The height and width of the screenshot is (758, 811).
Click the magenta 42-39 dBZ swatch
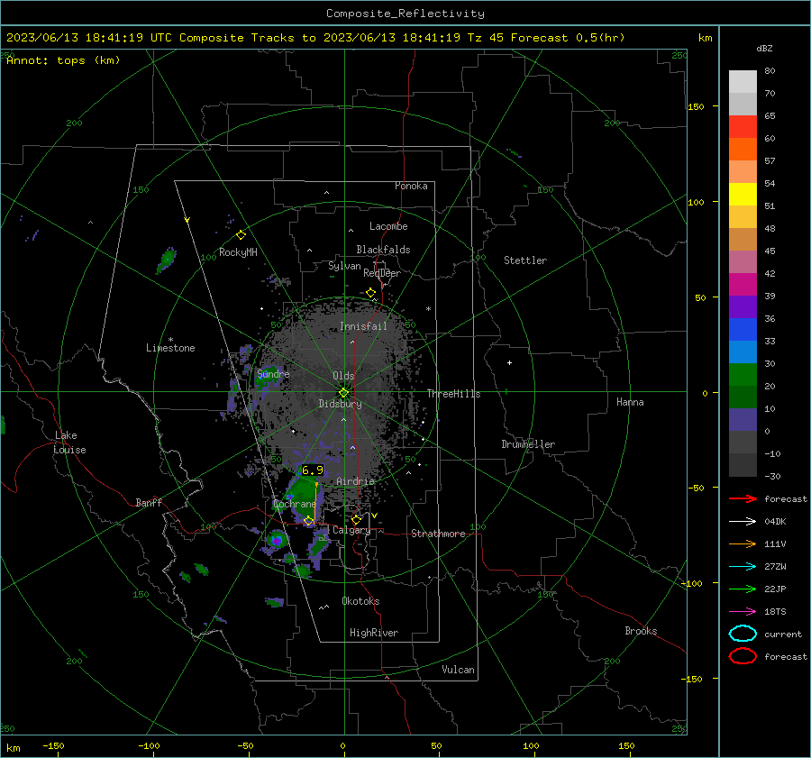(743, 284)
